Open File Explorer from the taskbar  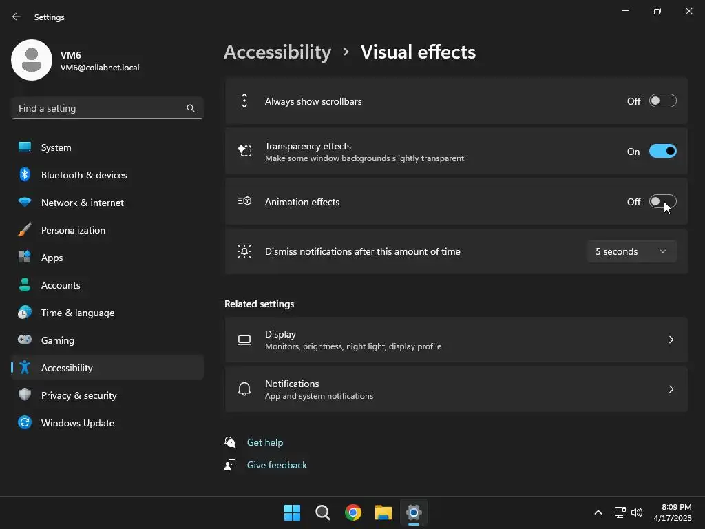click(x=383, y=512)
